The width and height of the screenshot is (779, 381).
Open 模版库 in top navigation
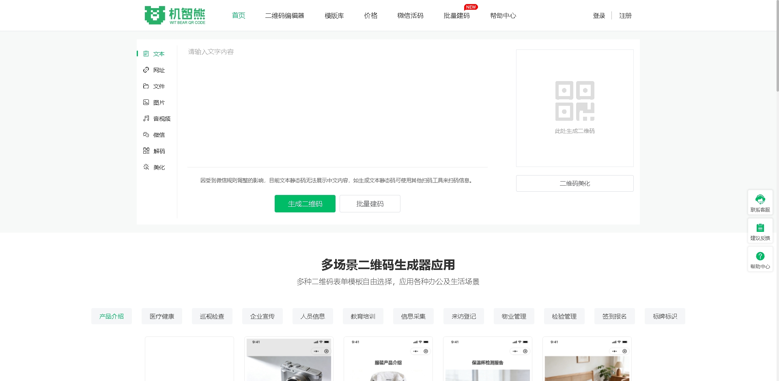334,15
